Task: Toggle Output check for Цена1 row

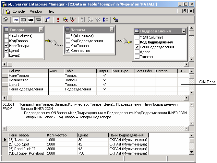Action: pos(104,85)
